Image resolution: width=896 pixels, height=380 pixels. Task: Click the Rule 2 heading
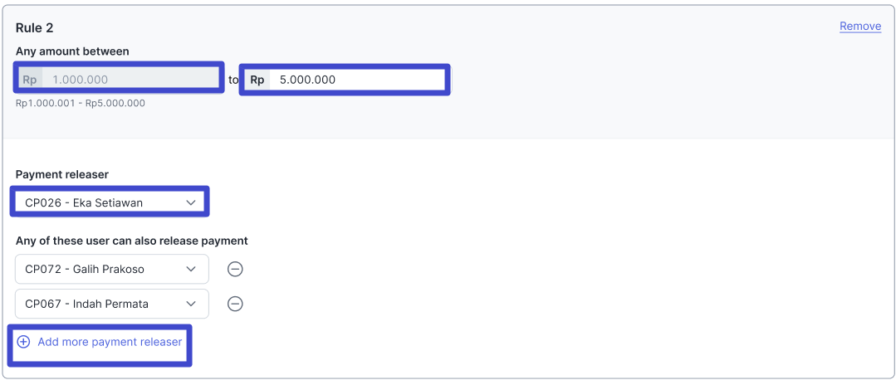[x=35, y=28]
